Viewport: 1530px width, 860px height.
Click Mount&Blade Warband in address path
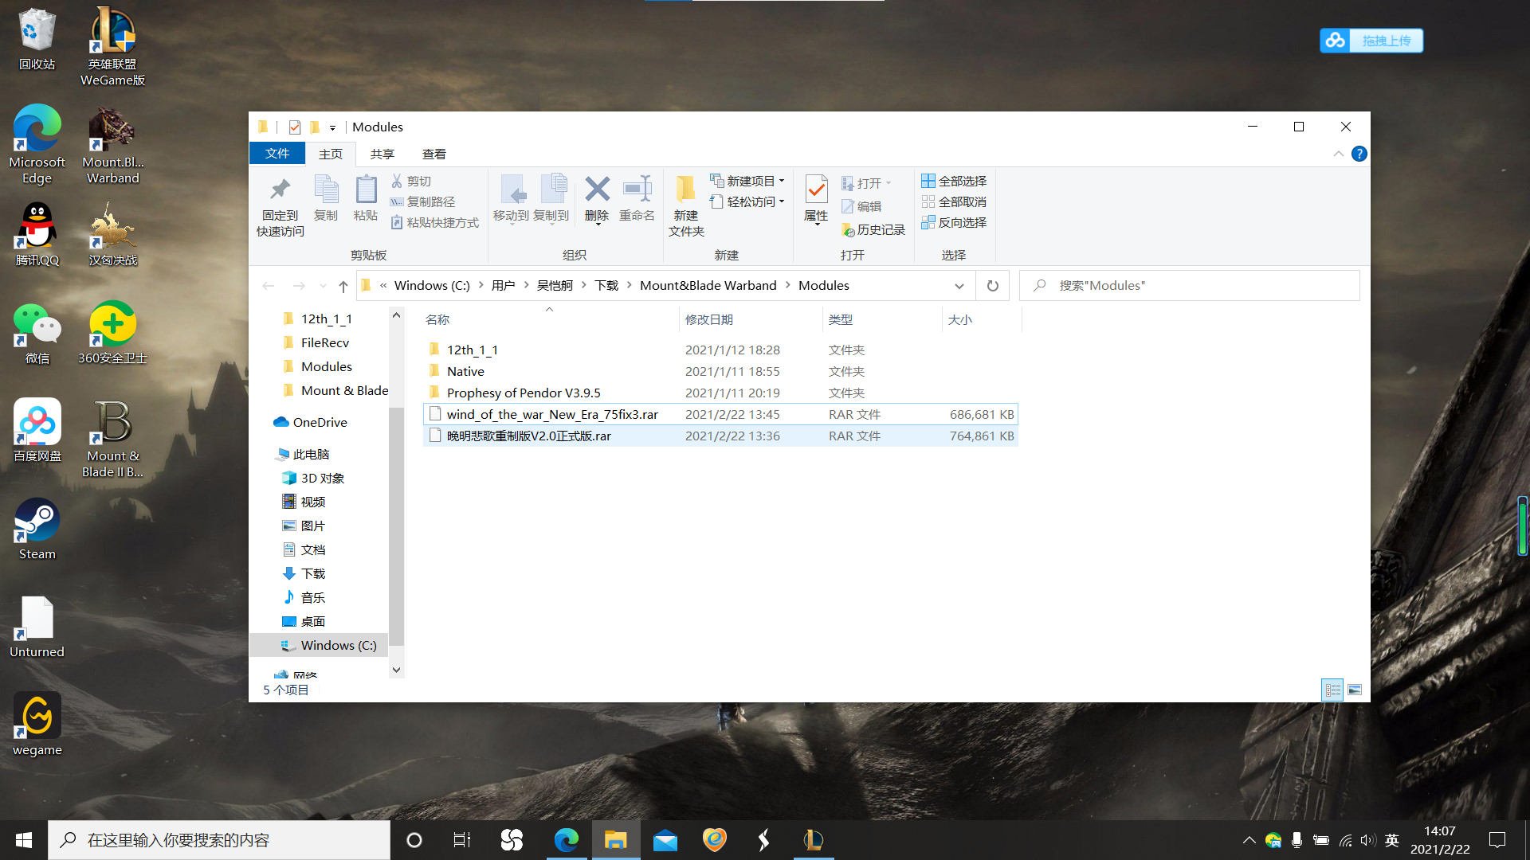coord(708,286)
